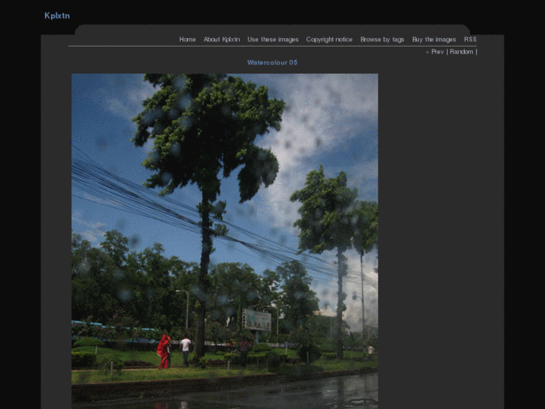Open Browse by tags
This screenshot has width=545, height=409.
pos(382,40)
